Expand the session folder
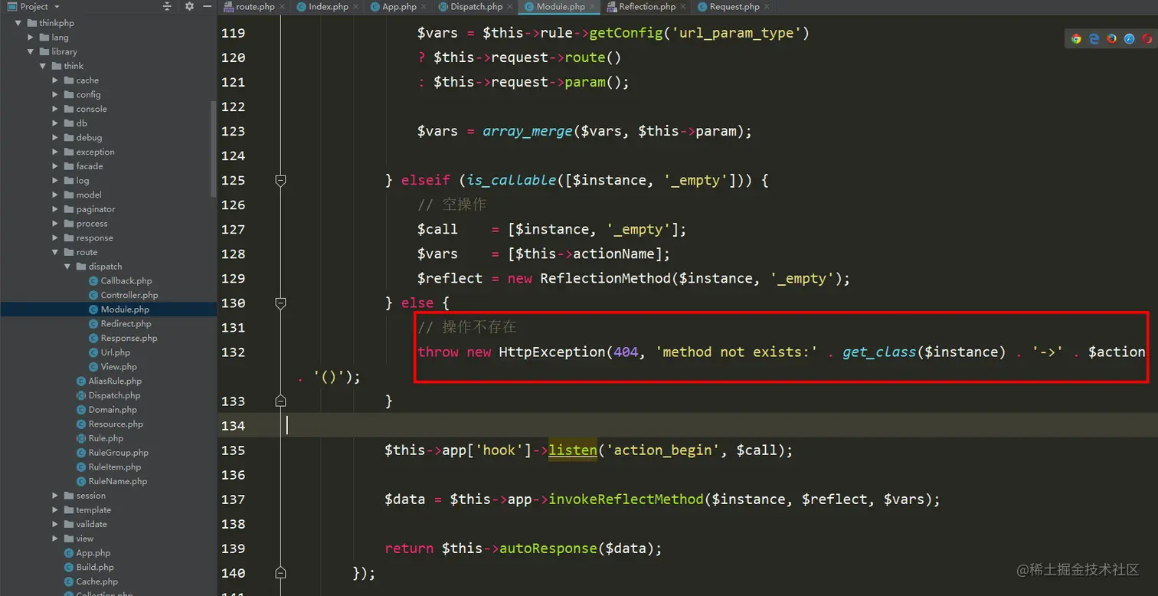Screen dimensions: 1158x596 point(55,496)
